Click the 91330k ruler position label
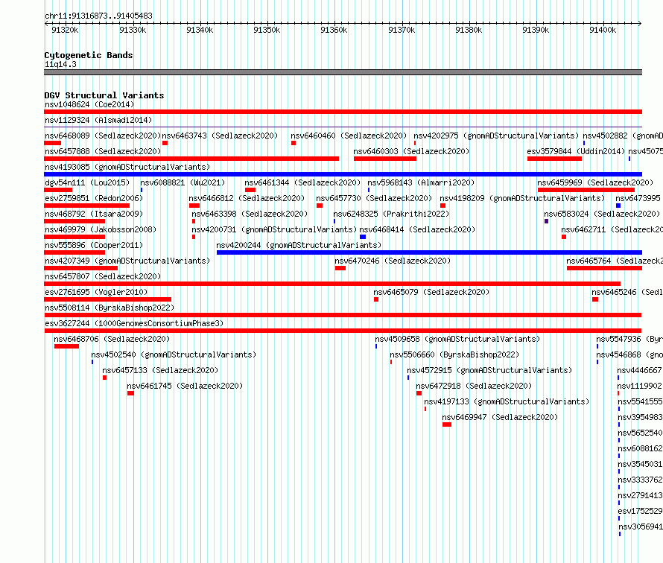Image resolution: width=663 pixels, height=563 pixels. pyautogui.click(x=133, y=30)
